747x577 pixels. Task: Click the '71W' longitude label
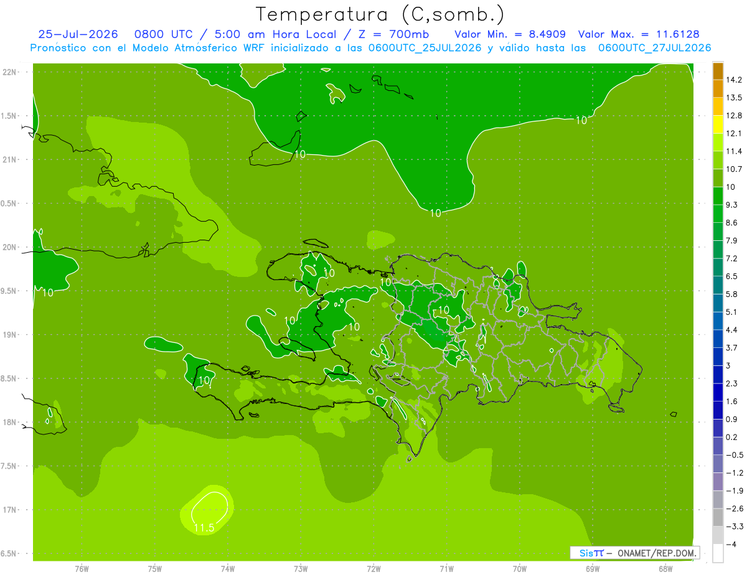446,569
